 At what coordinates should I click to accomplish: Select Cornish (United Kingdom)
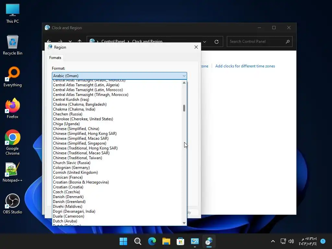(117, 172)
